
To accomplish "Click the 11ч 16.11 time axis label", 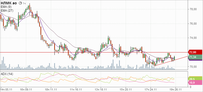I will (76, 89).
